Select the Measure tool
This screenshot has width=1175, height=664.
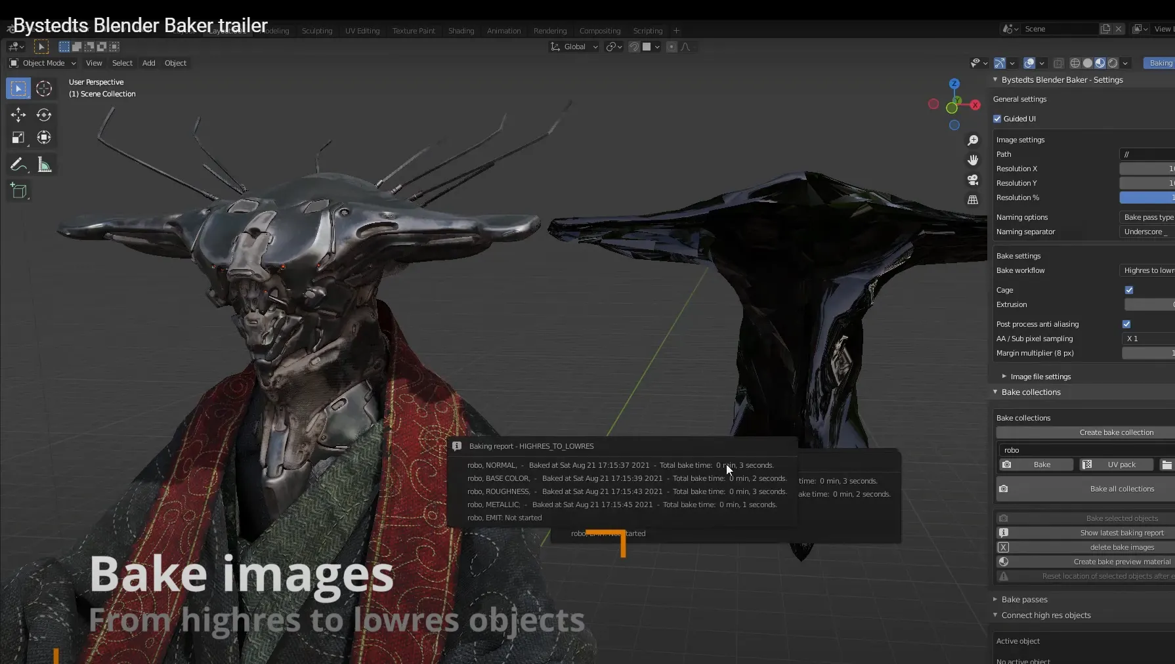[x=44, y=165]
